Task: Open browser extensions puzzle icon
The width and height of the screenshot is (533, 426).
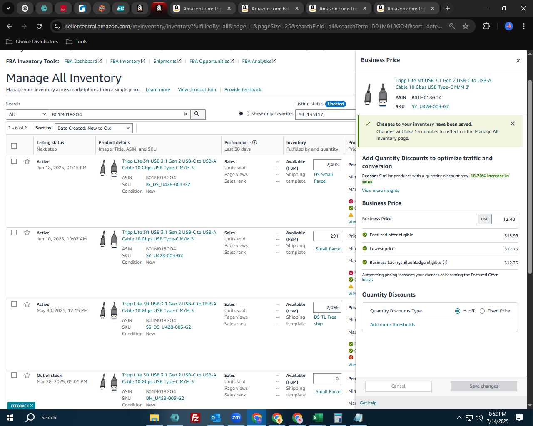Action: click(486, 26)
